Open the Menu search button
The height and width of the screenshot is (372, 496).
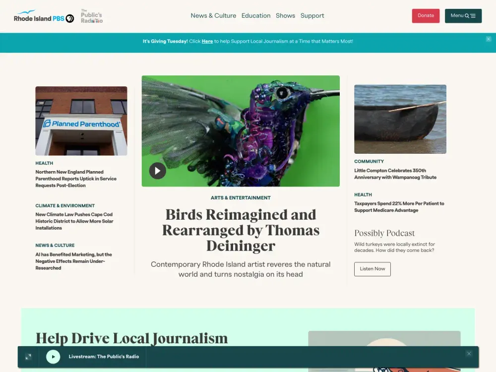tap(463, 16)
